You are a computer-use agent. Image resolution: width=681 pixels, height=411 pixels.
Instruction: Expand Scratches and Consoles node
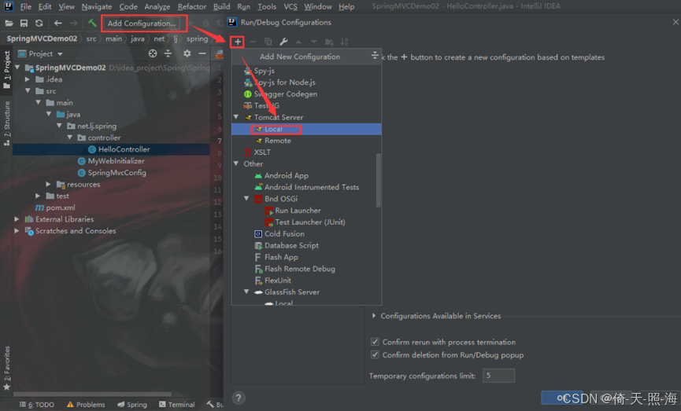pyautogui.click(x=17, y=230)
